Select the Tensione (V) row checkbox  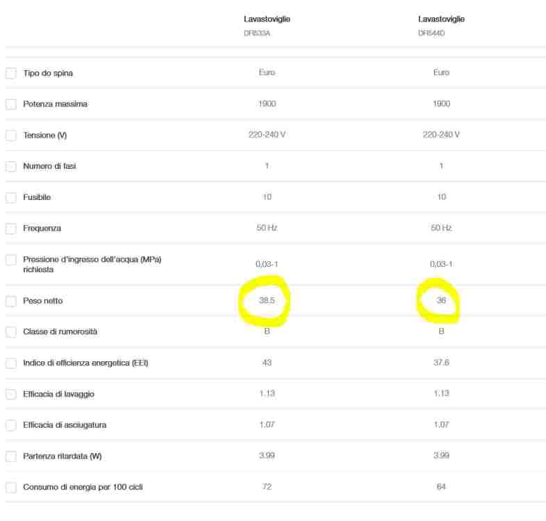11,135
